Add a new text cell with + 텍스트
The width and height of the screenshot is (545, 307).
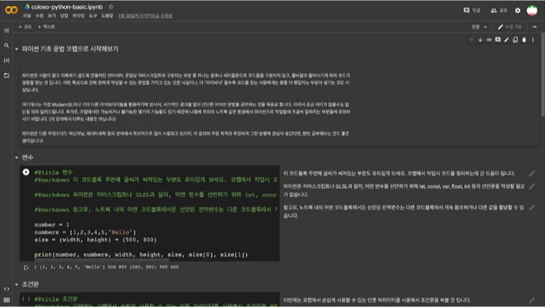pos(46,26)
